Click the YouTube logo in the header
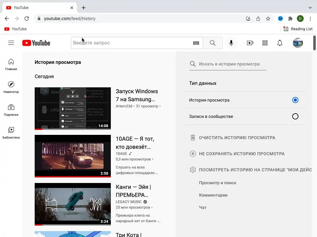 click(x=36, y=43)
